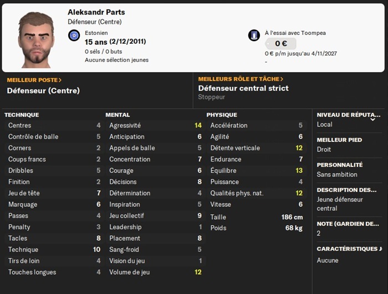Select the Technique attributes header
This screenshot has width=388, height=294.
pyautogui.click(x=22, y=115)
